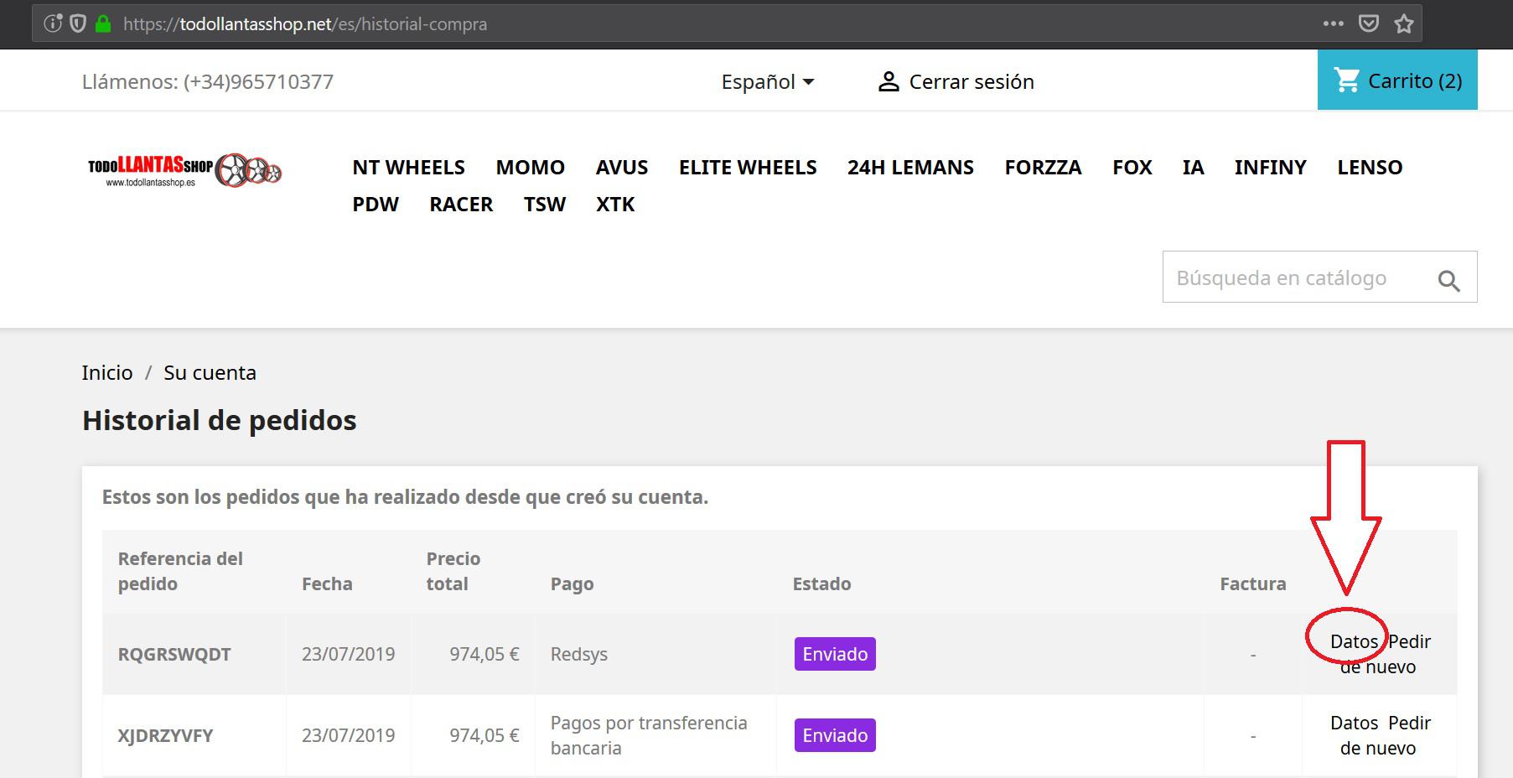Bookmark this page with star icon
This screenshot has width=1513, height=778.
click(1404, 23)
